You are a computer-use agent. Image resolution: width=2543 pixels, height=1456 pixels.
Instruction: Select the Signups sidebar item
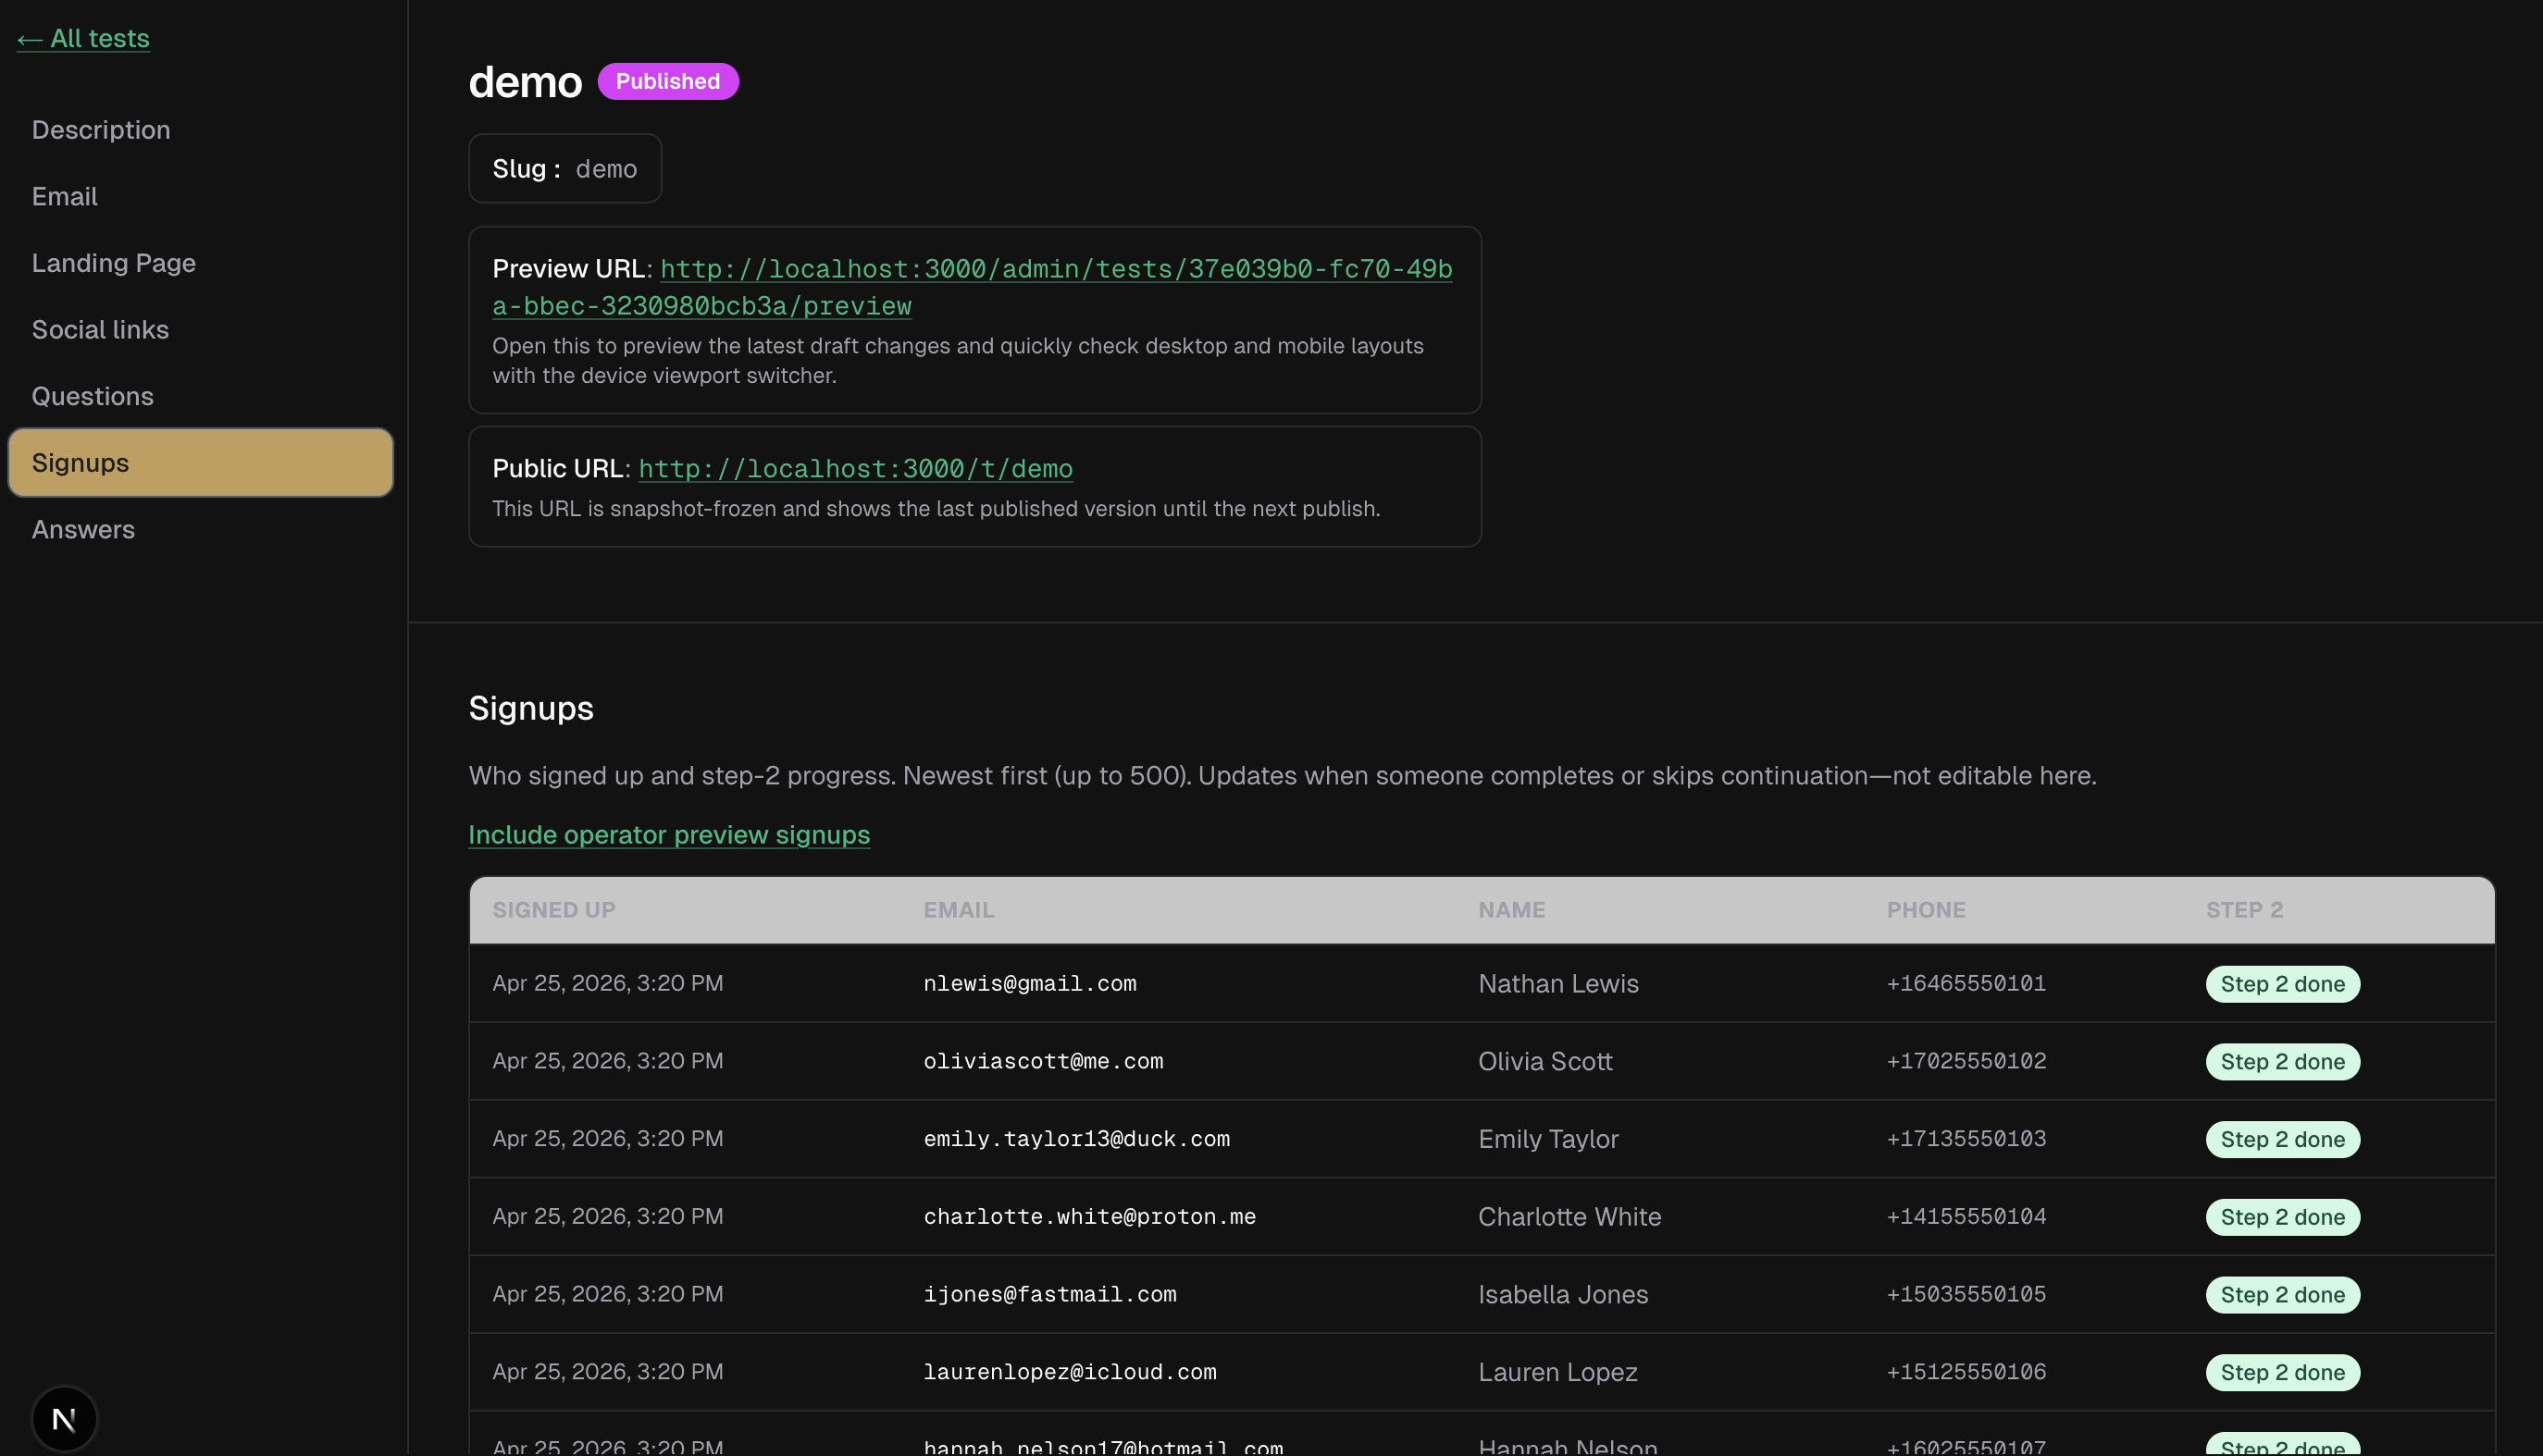coord(200,463)
